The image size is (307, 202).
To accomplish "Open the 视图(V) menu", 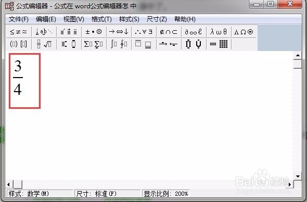I will 73,19.
